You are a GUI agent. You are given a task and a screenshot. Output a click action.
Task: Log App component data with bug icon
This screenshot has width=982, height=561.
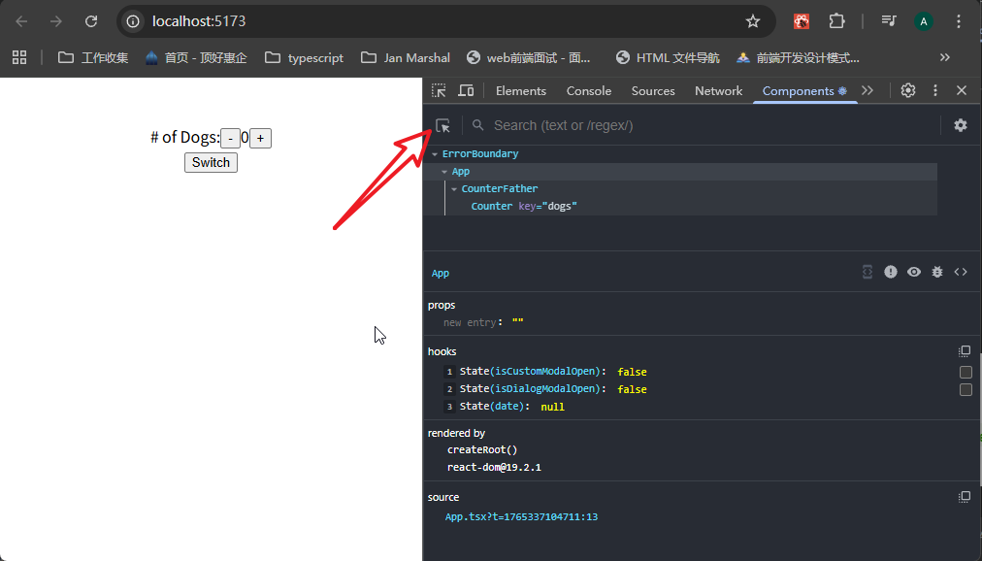(937, 272)
